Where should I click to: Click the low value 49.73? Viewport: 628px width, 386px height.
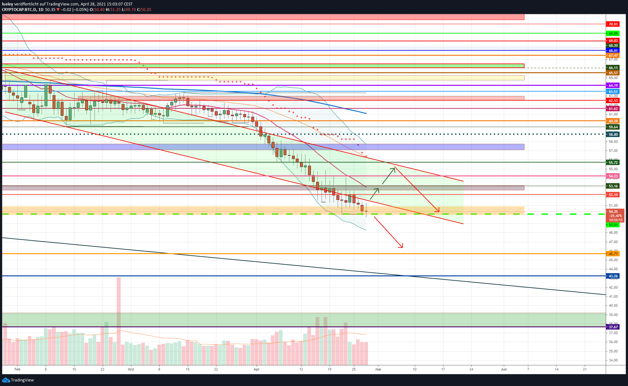130,10
